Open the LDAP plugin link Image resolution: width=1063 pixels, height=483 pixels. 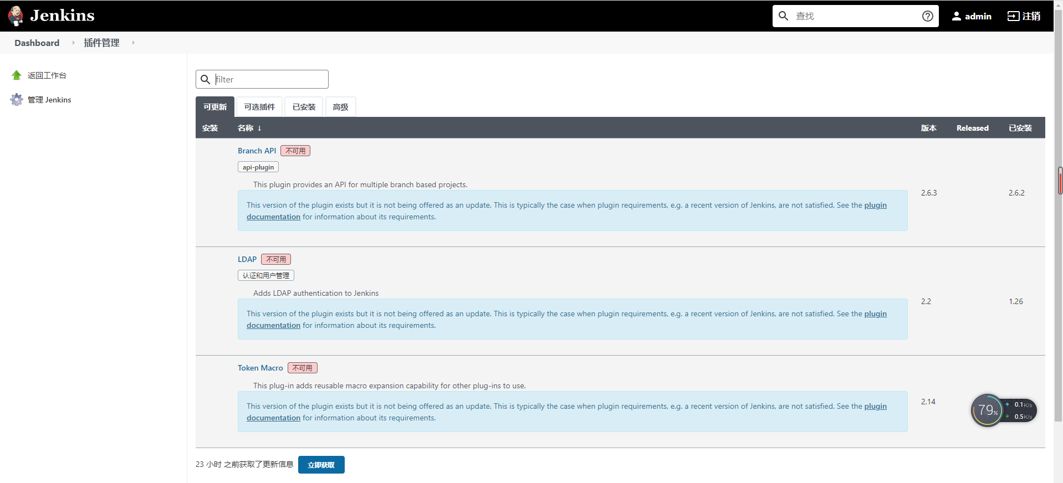247,259
